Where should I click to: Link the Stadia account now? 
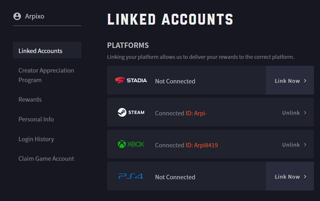pyautogui.click(x=287, y=81)
